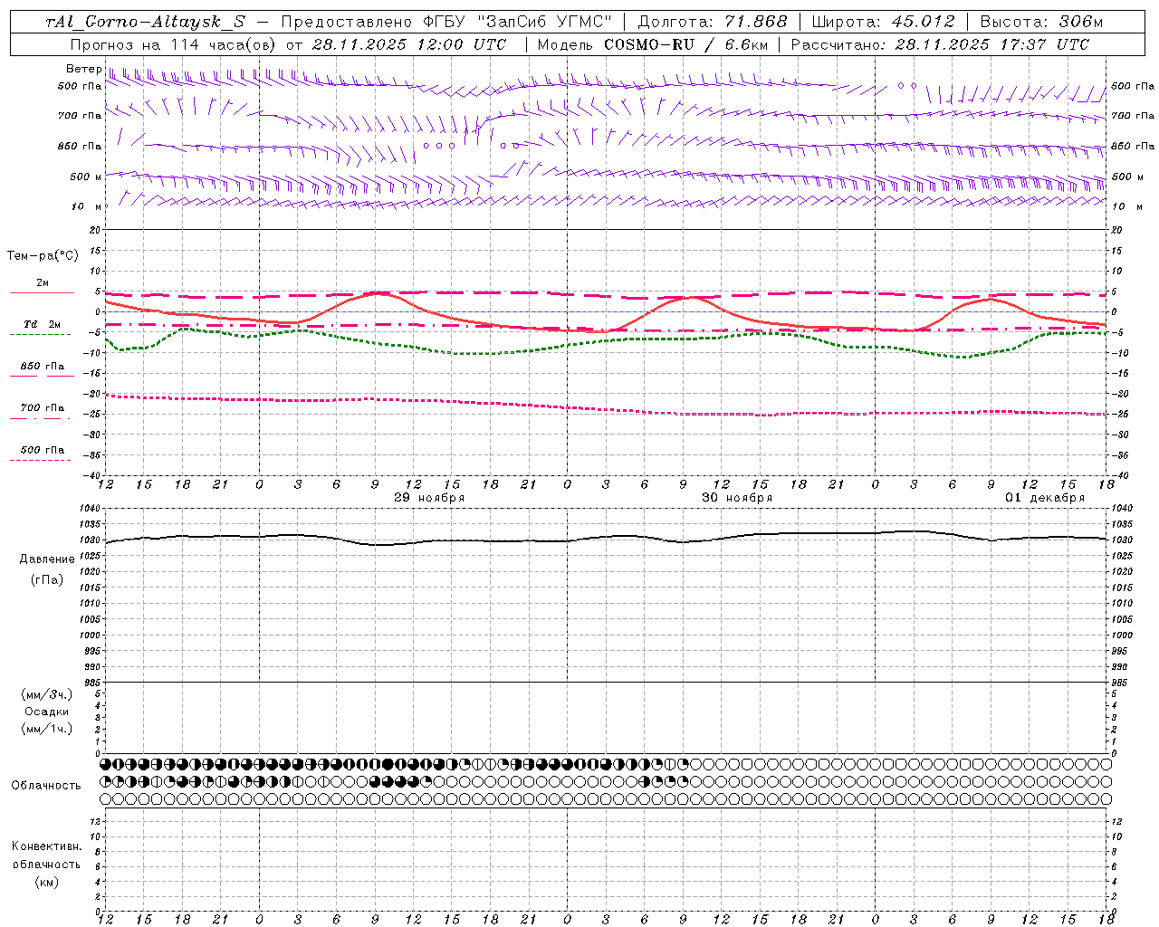Click the '2м' temperature legend entry

pos(43,282)
